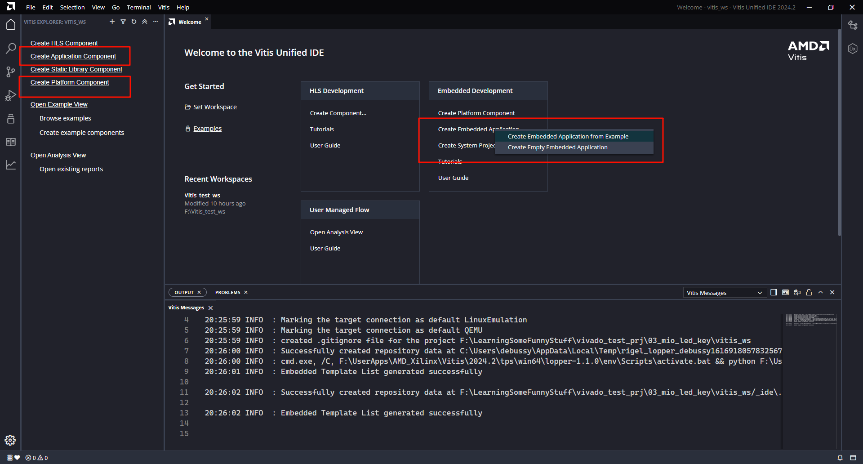Click Open Example View link
The width and height of the screenshot is (863, 464).
(59, 104)
